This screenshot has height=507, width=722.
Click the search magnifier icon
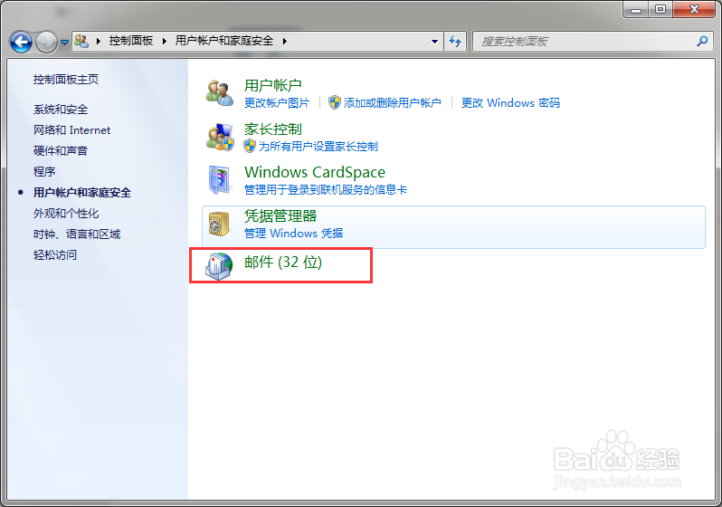[x=702, y=42]
